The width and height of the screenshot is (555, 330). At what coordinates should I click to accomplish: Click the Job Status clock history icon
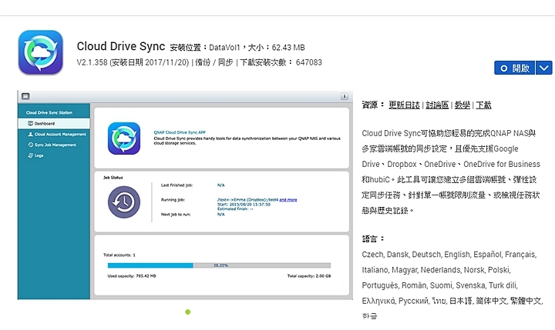pyautogui.click(x=124, y=202)
